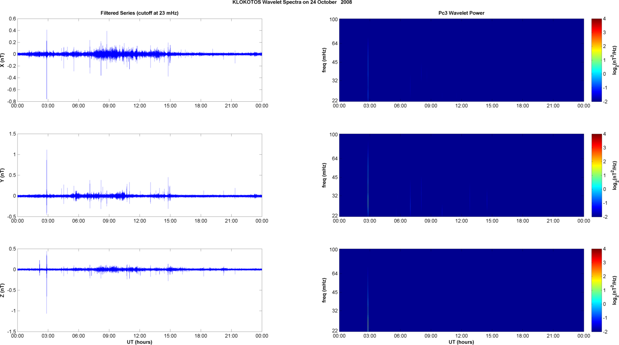The height and width of the screenshot is (345, 619).
Task: Click the Y (nT) axis label
Action: point(2,175)
